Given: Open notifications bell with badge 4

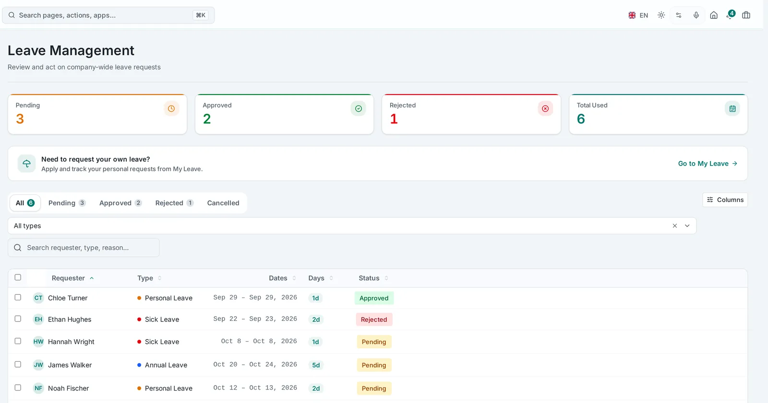Looking at the screenshot, I should 730,15.
